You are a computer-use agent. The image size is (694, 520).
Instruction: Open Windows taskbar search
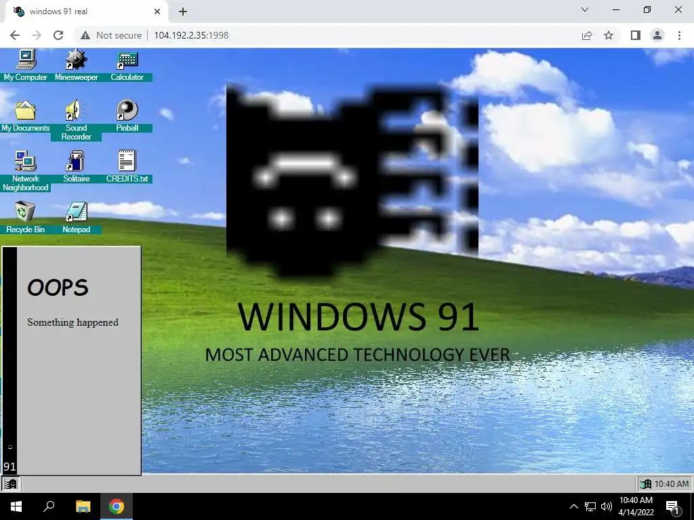49,506
